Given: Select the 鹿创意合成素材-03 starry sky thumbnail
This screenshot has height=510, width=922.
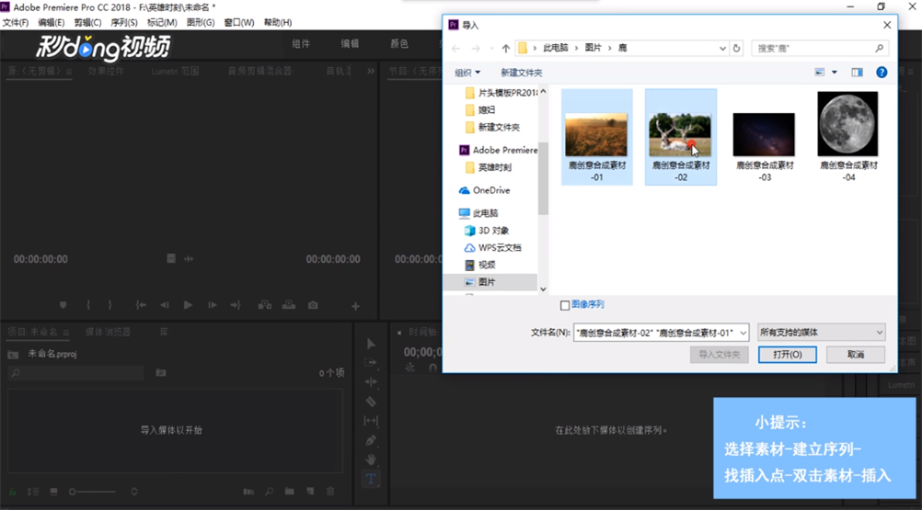Looking at the screenshot, I should (x=764, y=137).
